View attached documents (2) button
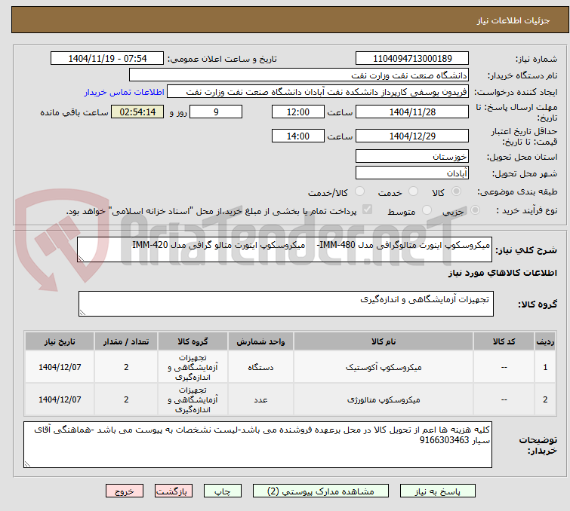Viewport: 570px width, 511px height. point(321,491)
